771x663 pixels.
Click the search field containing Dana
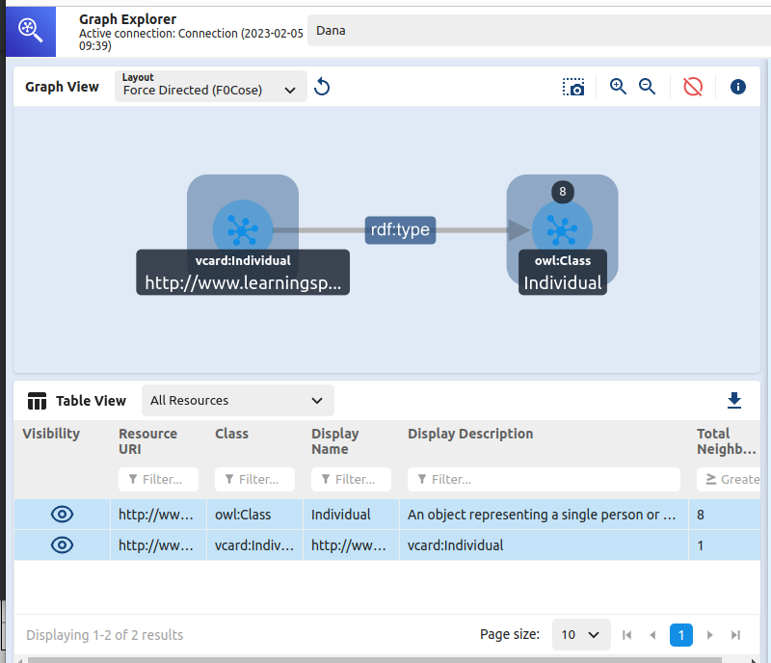click(539, 31)
